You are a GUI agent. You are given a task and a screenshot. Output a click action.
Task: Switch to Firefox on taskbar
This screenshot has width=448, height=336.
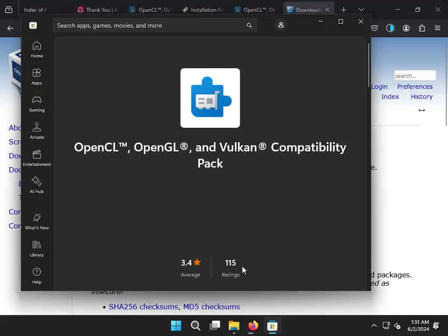pyautogui.click(x=253, y=325)
